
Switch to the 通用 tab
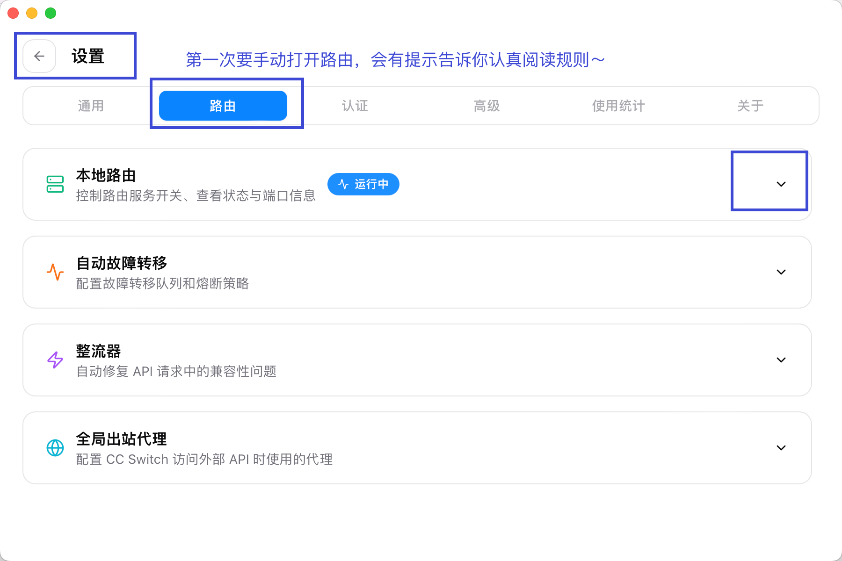tap(91, 106)
